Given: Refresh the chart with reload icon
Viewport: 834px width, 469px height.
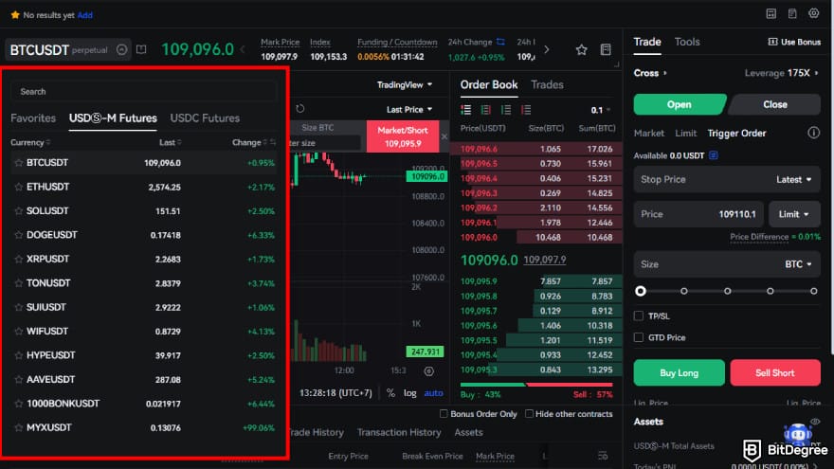Looking at the screenshot, I should coord(300,109).
